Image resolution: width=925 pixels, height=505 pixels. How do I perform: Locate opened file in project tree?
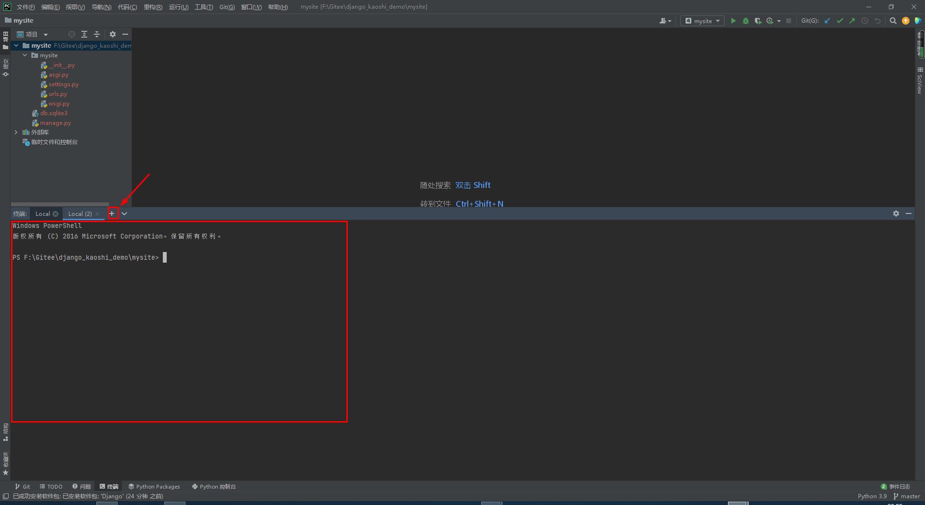pos(72,34)
